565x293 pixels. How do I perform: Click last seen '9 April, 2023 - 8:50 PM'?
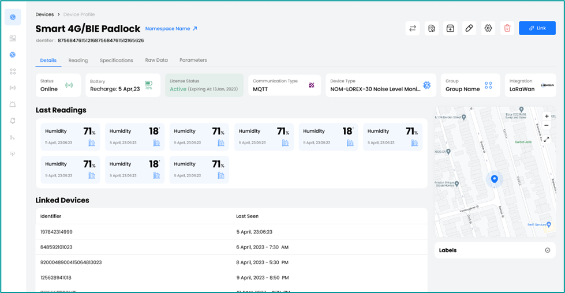click(263, 278)
